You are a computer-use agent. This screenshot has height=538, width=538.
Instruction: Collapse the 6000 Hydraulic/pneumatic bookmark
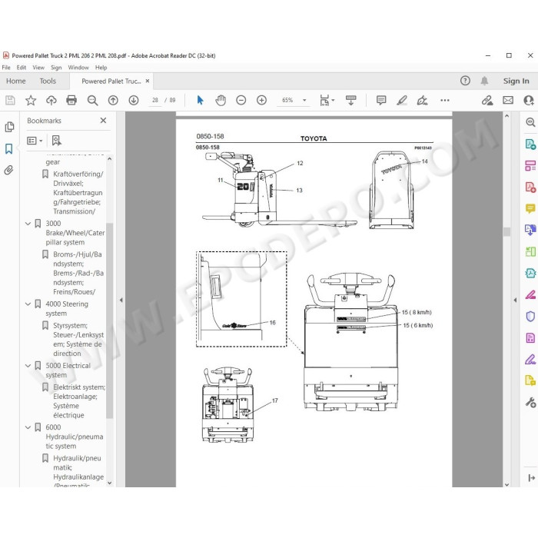(x=28, y=427)
